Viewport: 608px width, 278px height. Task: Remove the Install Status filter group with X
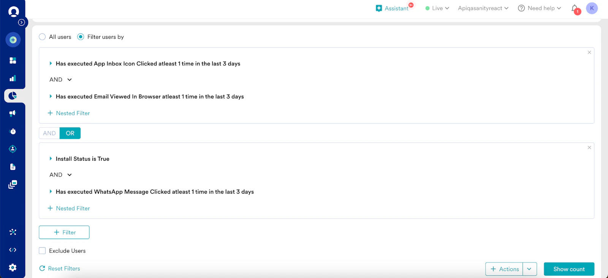(589, 147)
